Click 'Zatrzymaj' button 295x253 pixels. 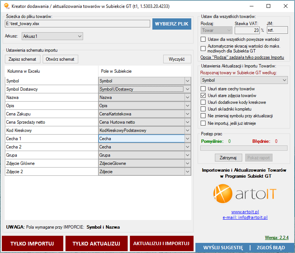click(228, 158)
